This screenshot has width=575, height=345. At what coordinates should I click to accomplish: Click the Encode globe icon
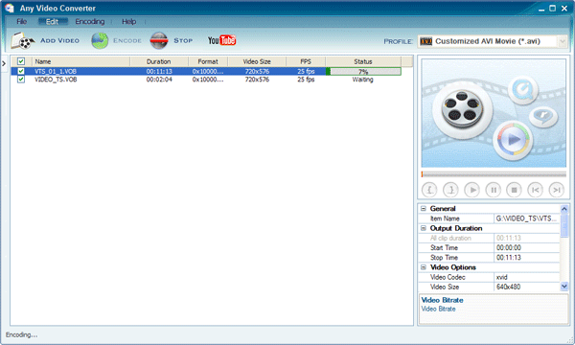(100, 40)
